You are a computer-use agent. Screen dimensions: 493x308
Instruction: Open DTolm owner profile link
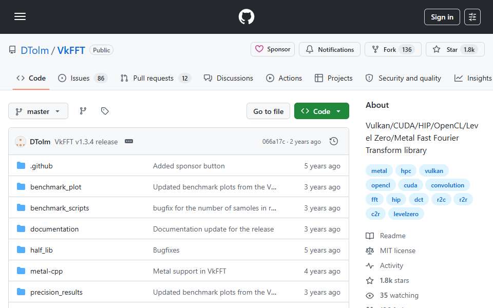tap(34, 50)
